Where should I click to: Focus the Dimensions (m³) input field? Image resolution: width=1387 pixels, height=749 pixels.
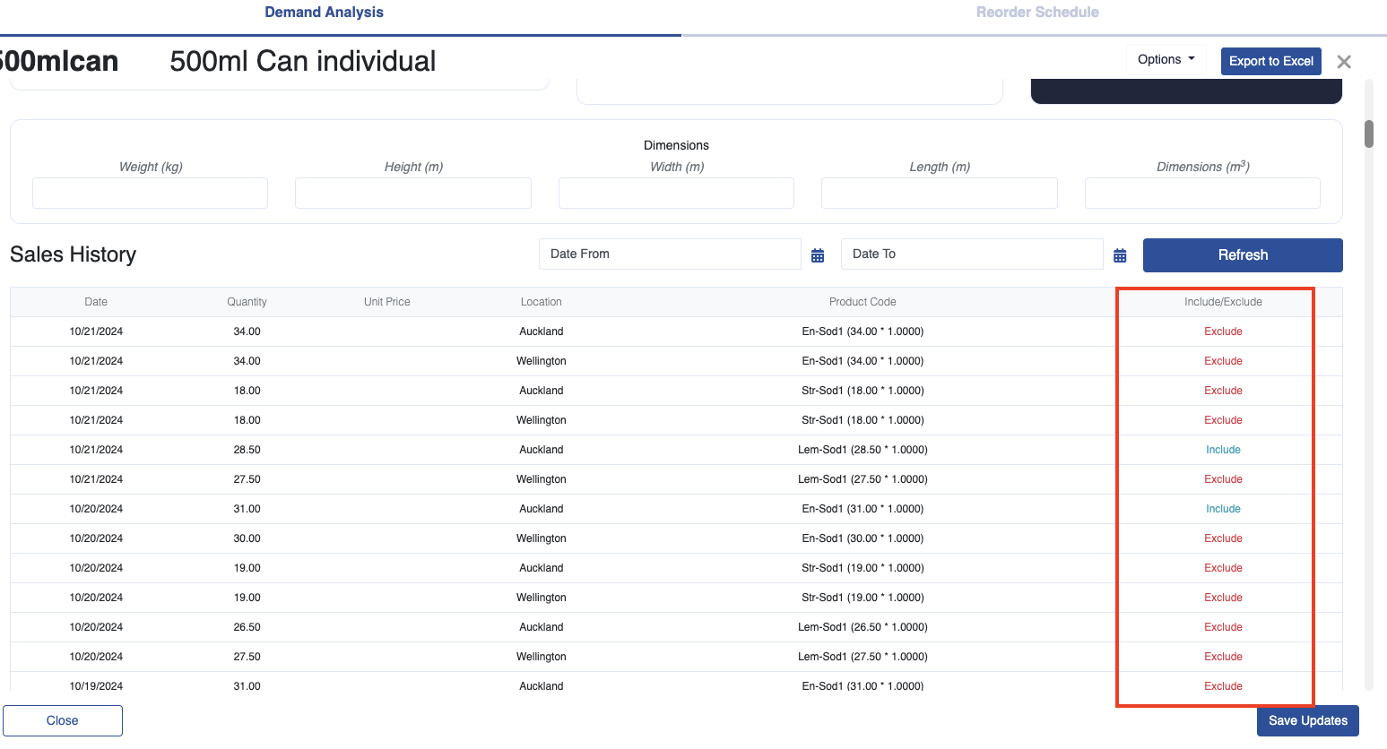tap(1202, 193)
